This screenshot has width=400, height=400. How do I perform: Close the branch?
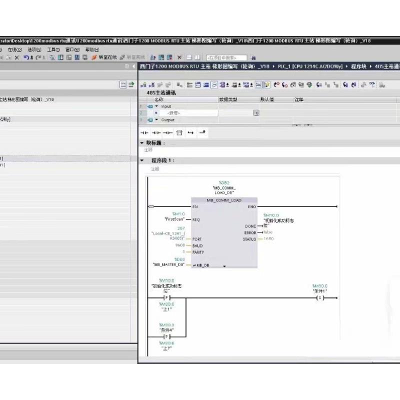click(x=202, y=132)
